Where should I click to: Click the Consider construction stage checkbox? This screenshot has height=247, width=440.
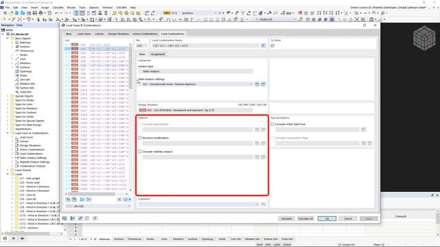coord(272,138)
